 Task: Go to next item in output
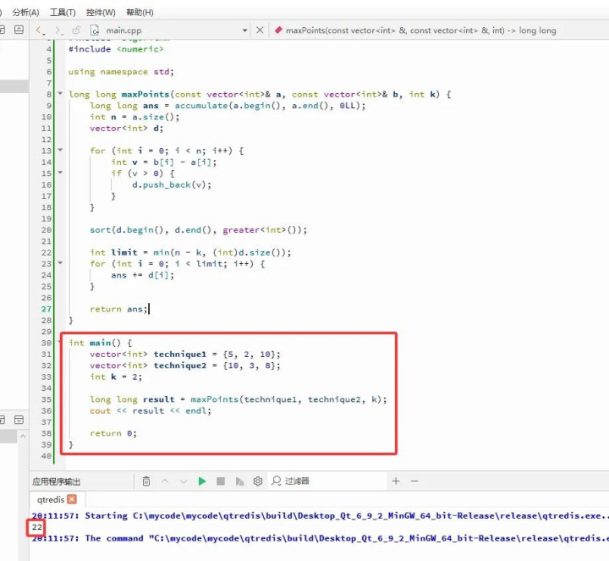pyautogui.click(x=184, y=481)
